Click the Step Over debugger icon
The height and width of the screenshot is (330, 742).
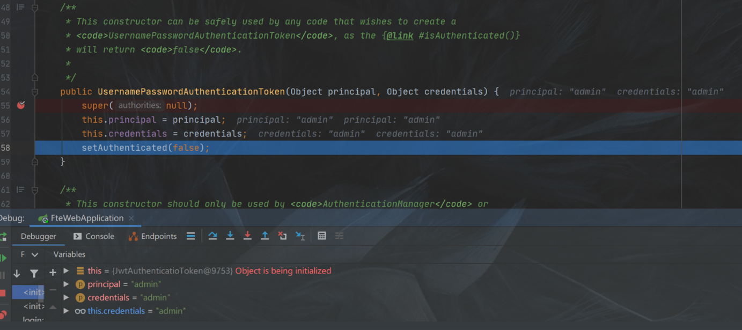click(212, 236)
